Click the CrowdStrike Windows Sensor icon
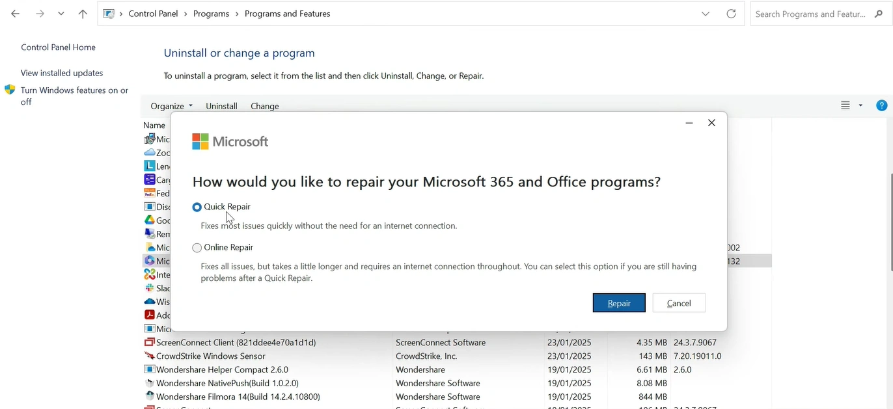Screen dimensions: 893x409 click(x=150, y=356)
